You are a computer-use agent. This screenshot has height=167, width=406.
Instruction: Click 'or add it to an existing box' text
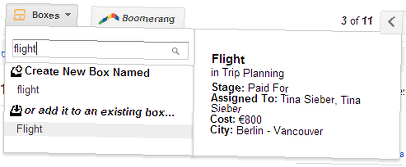tap(99, 112)
